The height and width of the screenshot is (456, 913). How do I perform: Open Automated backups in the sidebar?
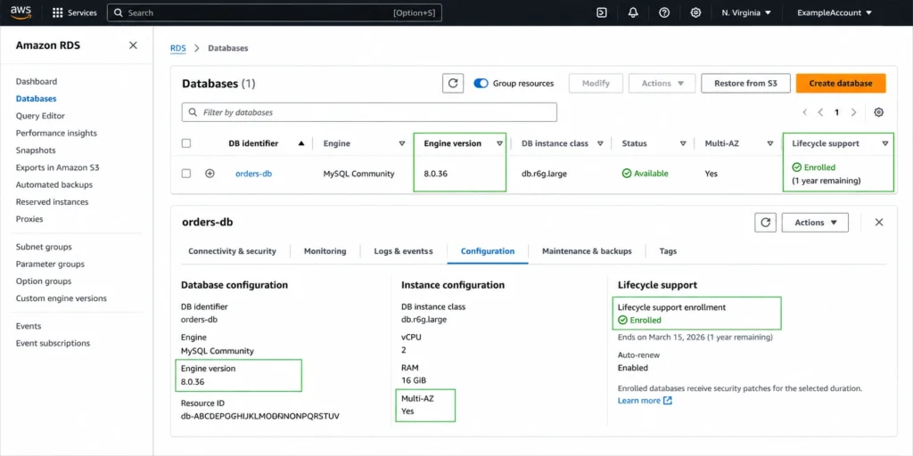point(54,184)
